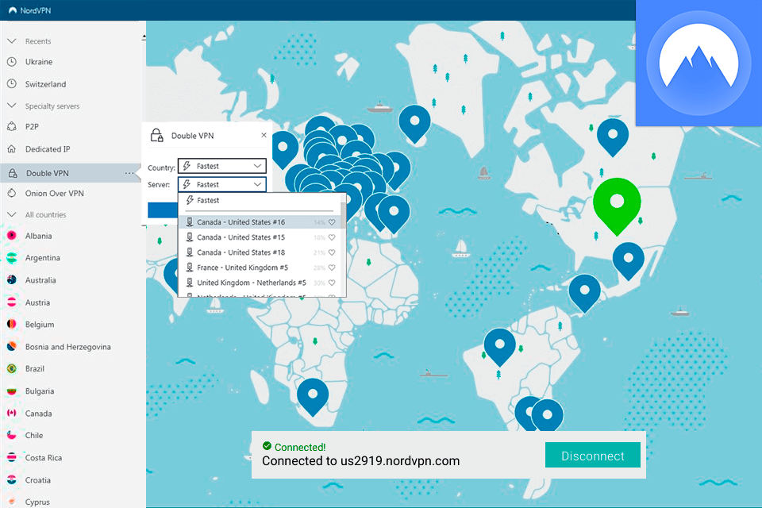Click the Costa Rica flag icon

pos(12,457)
